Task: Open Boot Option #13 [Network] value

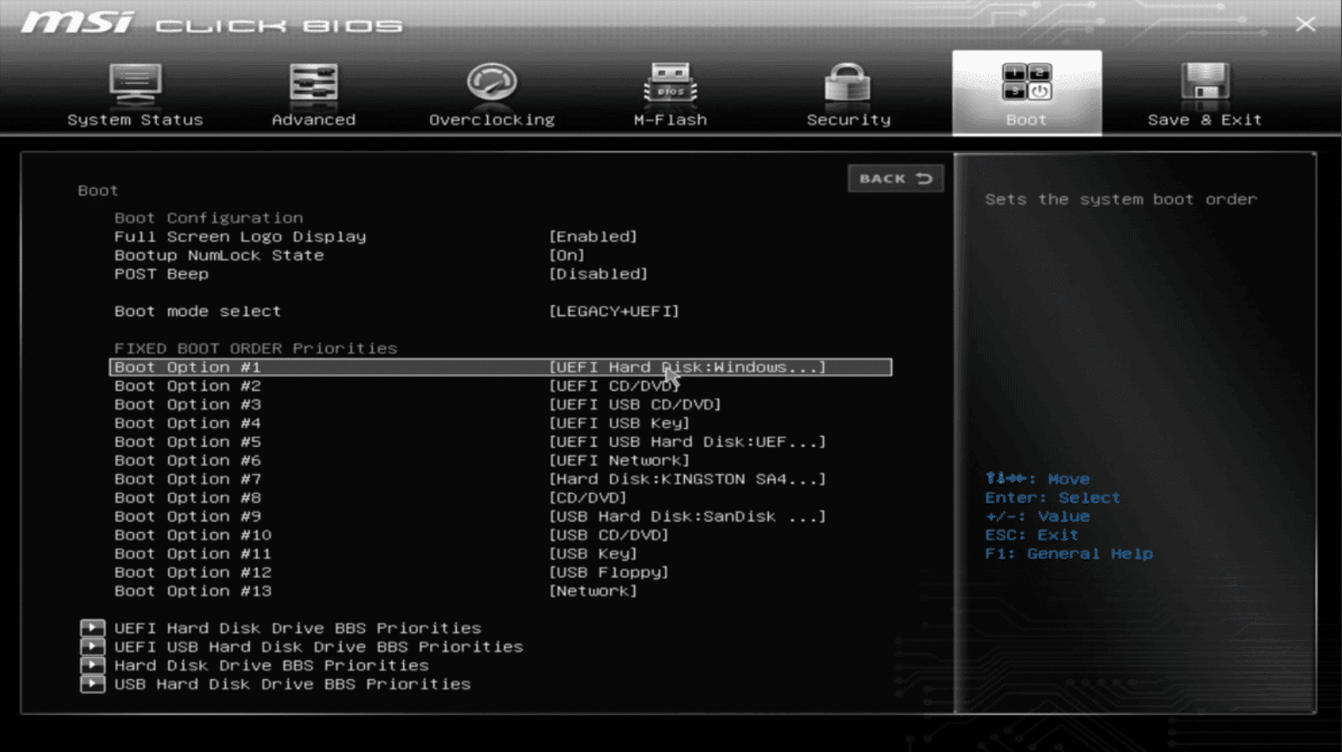Action: [x=593, y=591]
